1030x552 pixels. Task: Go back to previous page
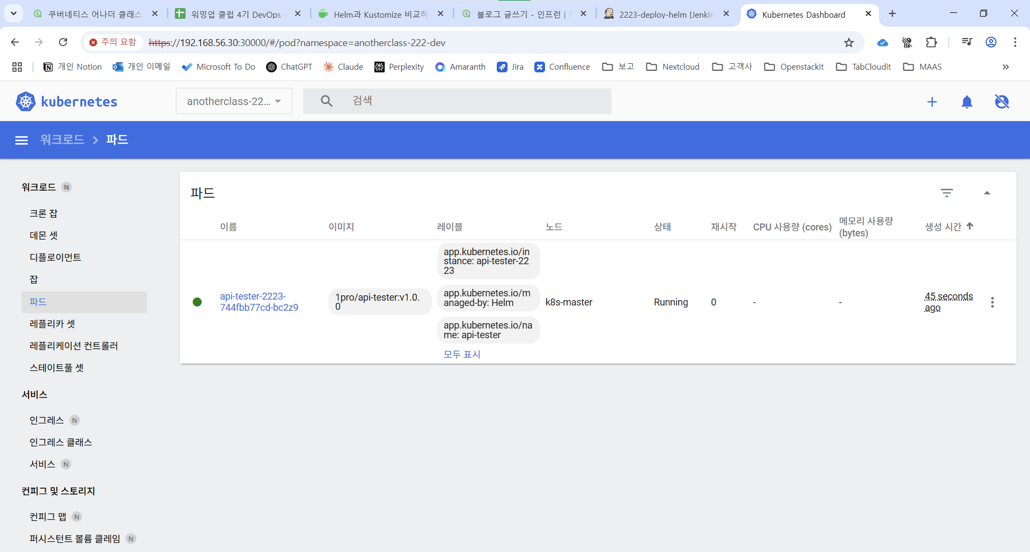click(x=15, y=42)
